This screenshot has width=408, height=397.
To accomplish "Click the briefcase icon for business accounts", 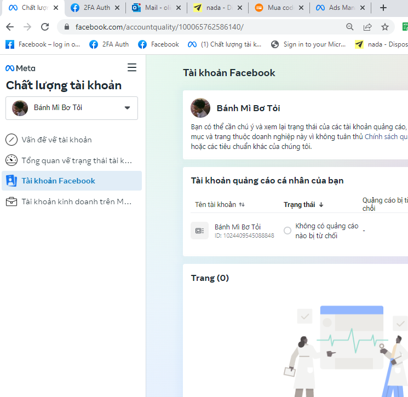I will pyautogui.click(x=12, y=202).
